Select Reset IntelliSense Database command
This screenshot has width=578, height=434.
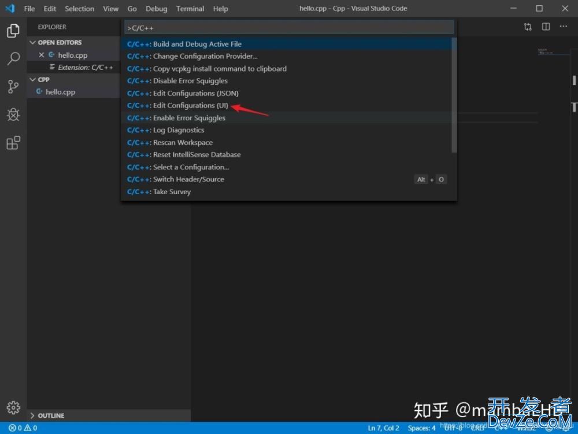pos(287,155)
